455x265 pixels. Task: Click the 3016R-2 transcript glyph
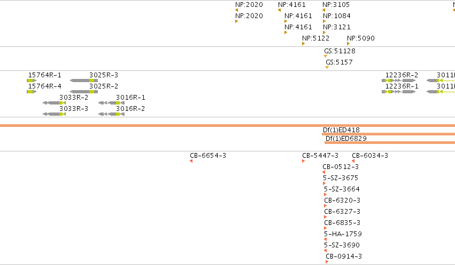tap(111, 114)
